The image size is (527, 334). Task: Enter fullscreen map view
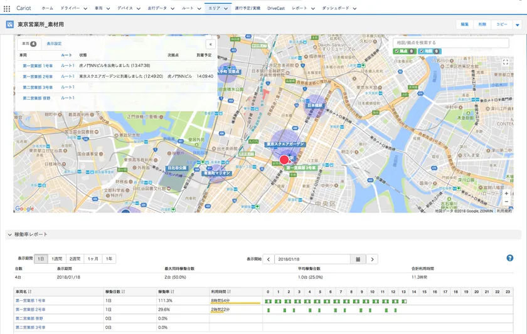pos(506,62)
